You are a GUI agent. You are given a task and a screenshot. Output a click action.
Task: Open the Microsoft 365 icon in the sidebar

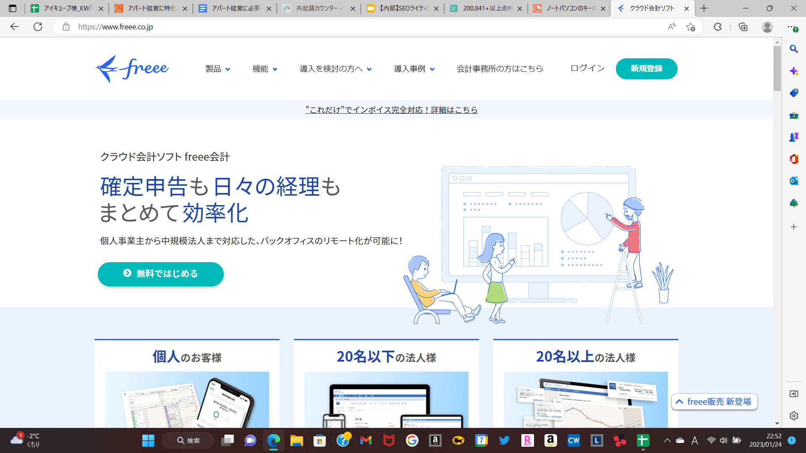pyautogui.click(x=793, y=159)
